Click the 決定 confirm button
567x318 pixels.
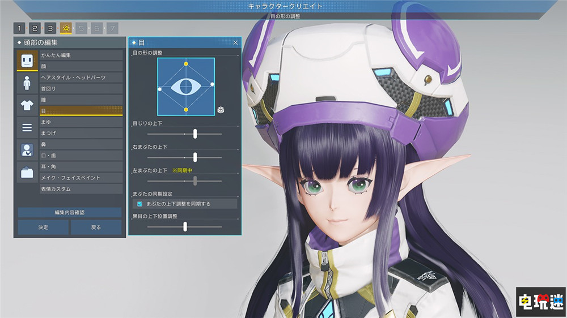click(43, 227)
